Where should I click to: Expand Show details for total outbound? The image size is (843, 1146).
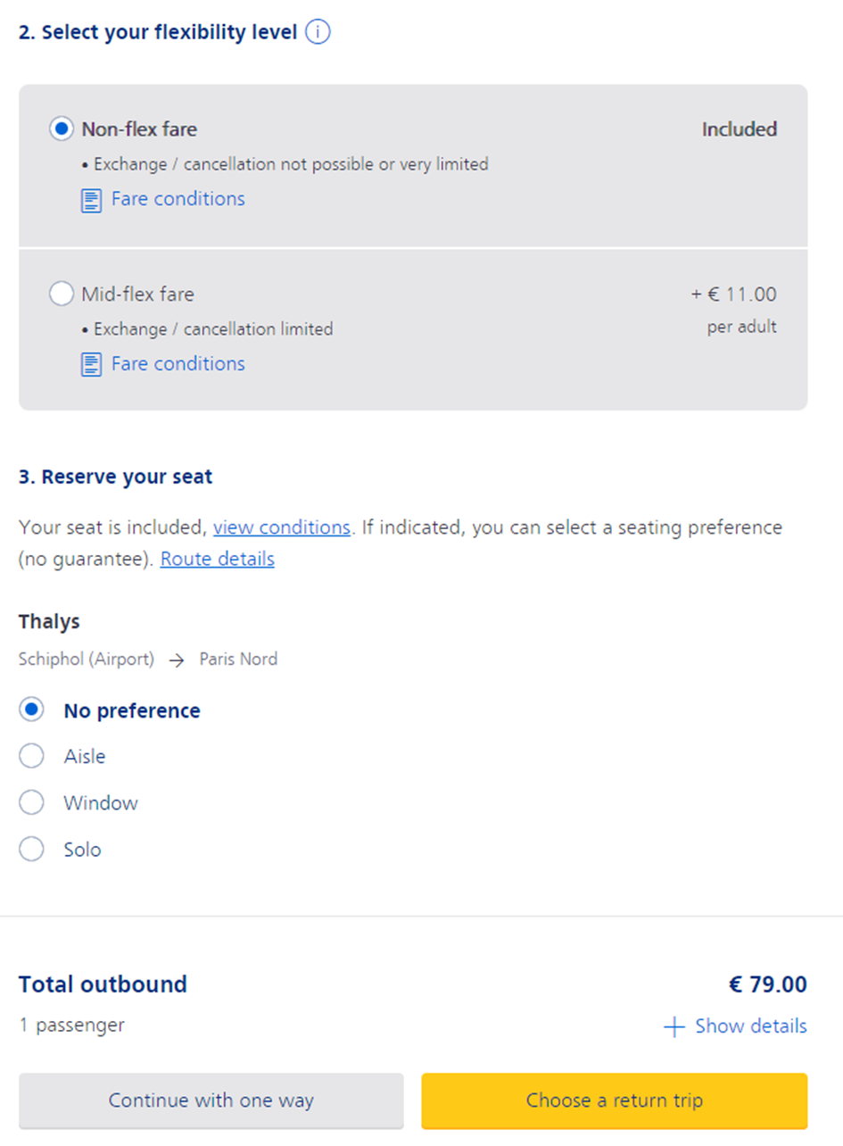751,1026
